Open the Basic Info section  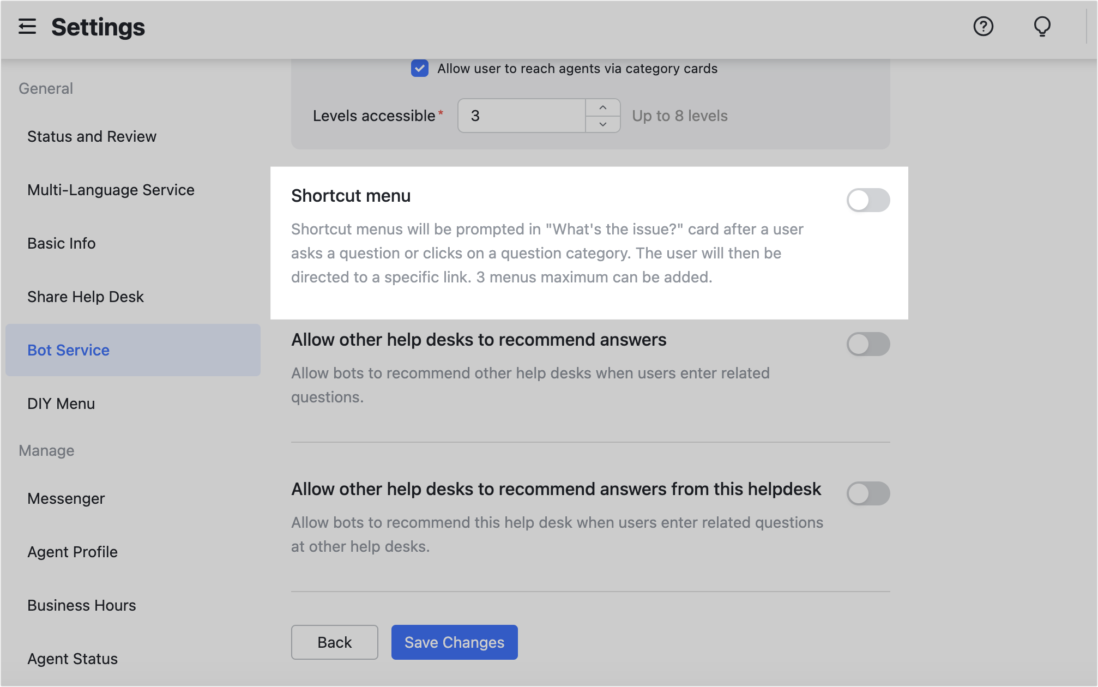click(x=61, y=243)
